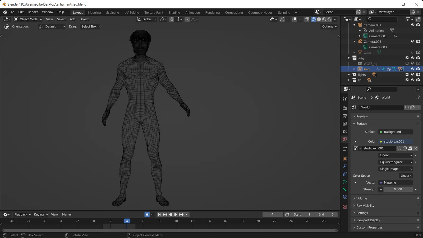Open the Outliner filter funnel icon
Image resolution: width=423 pixels, height=238 pixels.
(x=408, y=19)
